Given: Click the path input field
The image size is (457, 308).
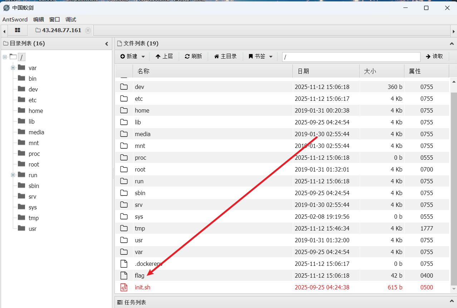Looking at the screenshot, I should pyautogui.click(x=351, y=57).
